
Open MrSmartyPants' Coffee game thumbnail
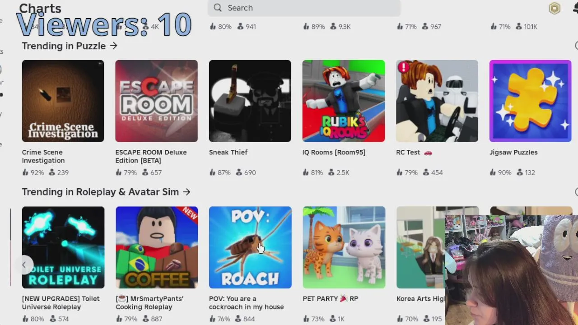pyautogui.click(x=157, y=247)
